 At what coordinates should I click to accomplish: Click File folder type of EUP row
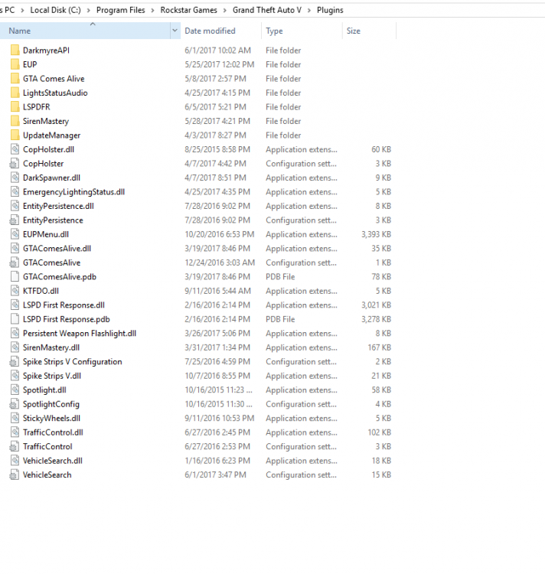[283, 64]
